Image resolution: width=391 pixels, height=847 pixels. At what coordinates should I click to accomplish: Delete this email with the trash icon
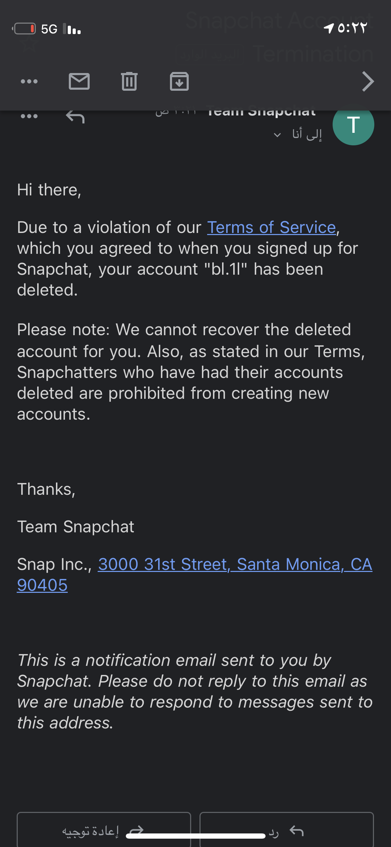coord(129,81)
